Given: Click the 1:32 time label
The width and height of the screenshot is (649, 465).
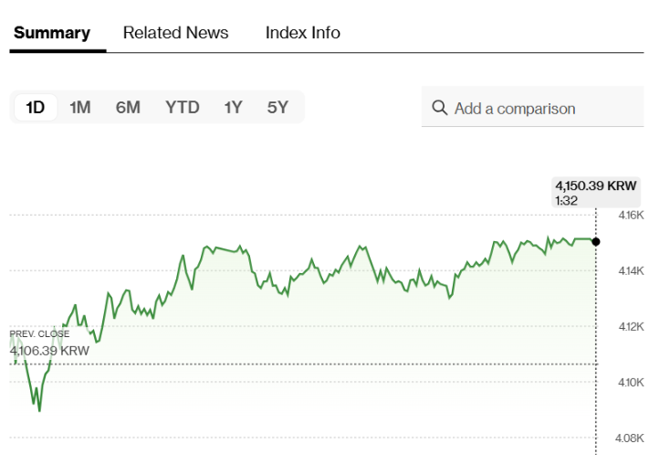Looking at the screenshot, I should click(x=566, y=200).
